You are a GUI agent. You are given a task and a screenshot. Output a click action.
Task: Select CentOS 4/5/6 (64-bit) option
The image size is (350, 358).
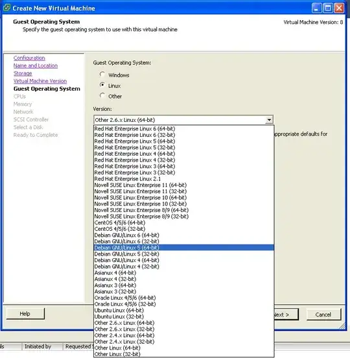183,222
